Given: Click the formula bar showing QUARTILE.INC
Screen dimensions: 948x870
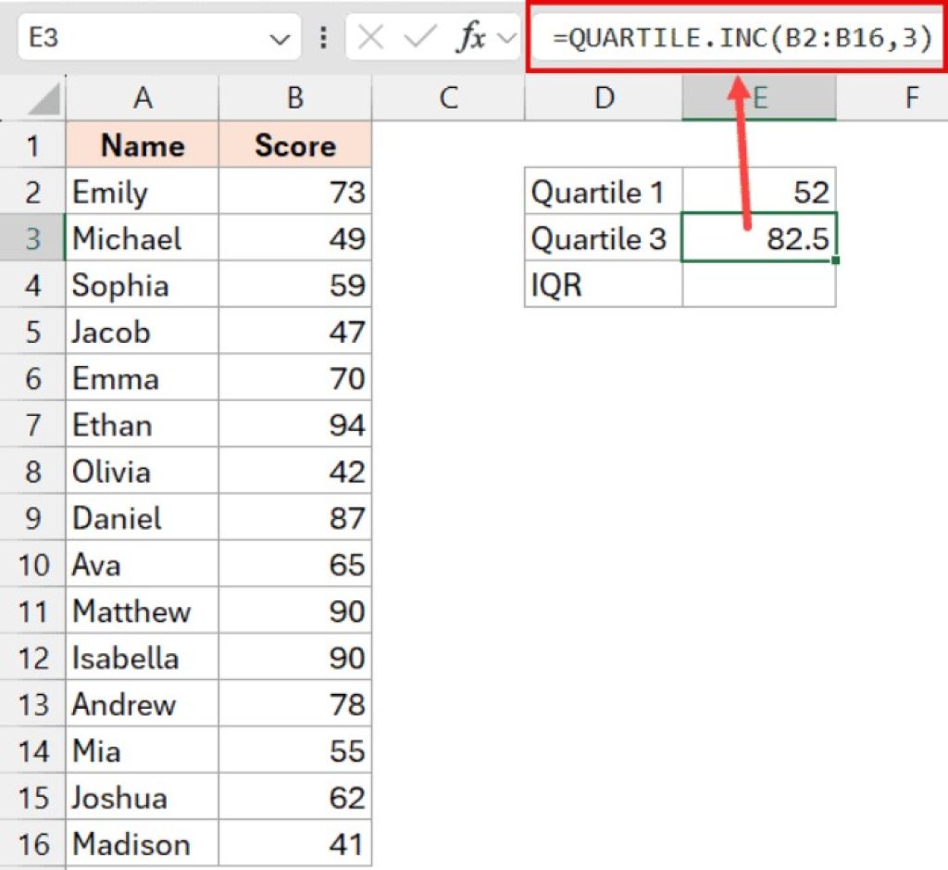Looking at the screenshot, I should (x=731, y=38).
